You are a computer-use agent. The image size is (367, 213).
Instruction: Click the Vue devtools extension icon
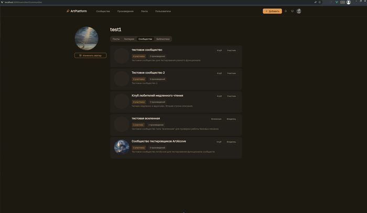337,2
